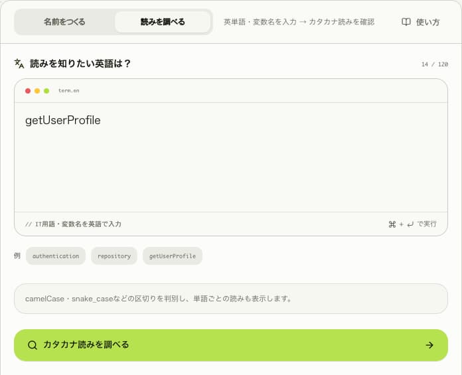This screenshot has height=375, width=462.
Task: Click the translate icon beside the heading
Action: pos(19,63)
